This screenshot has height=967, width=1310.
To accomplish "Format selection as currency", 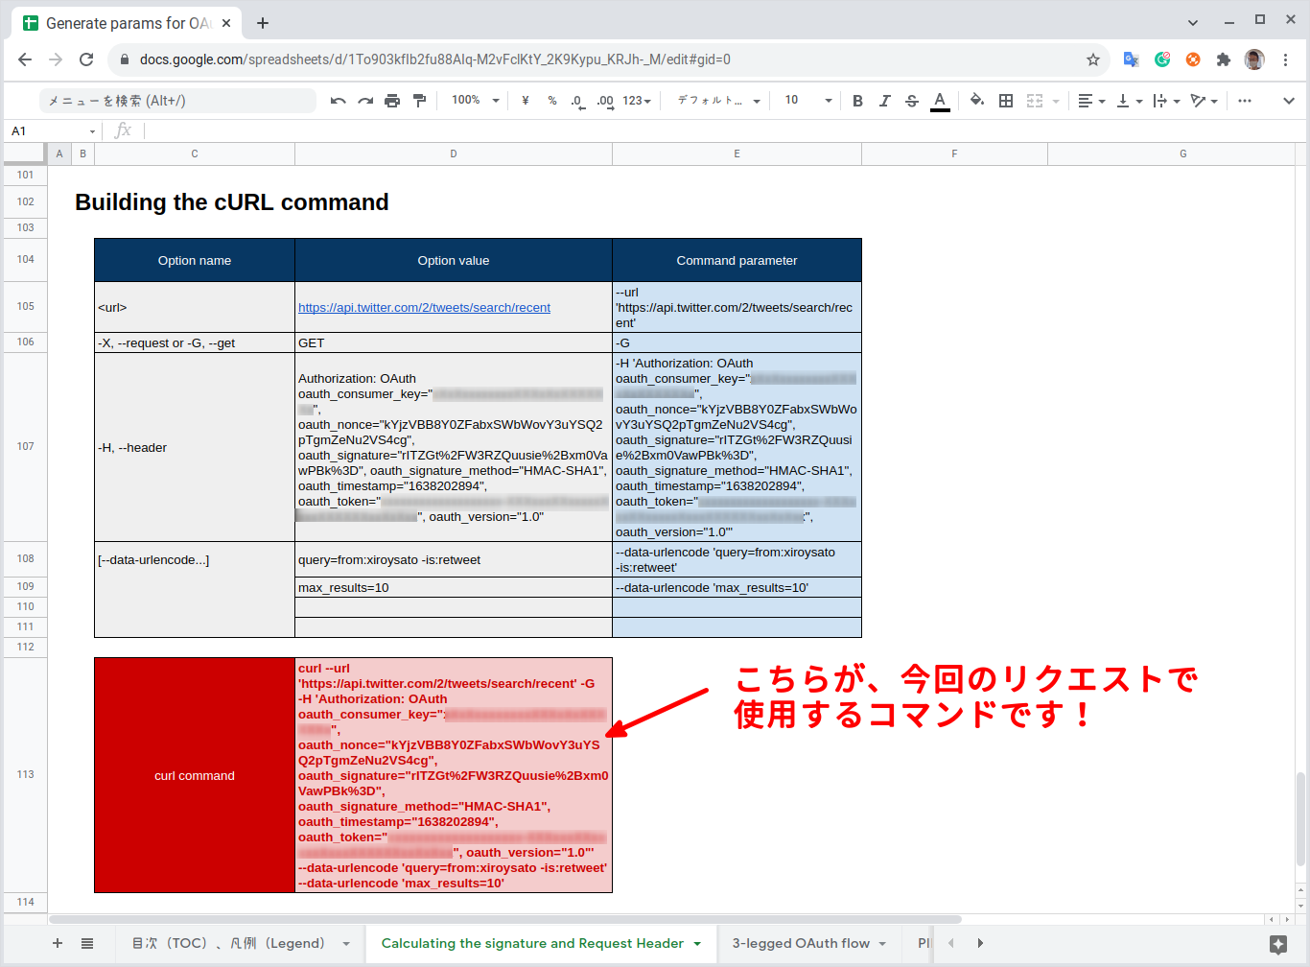I will pos(525,100).
